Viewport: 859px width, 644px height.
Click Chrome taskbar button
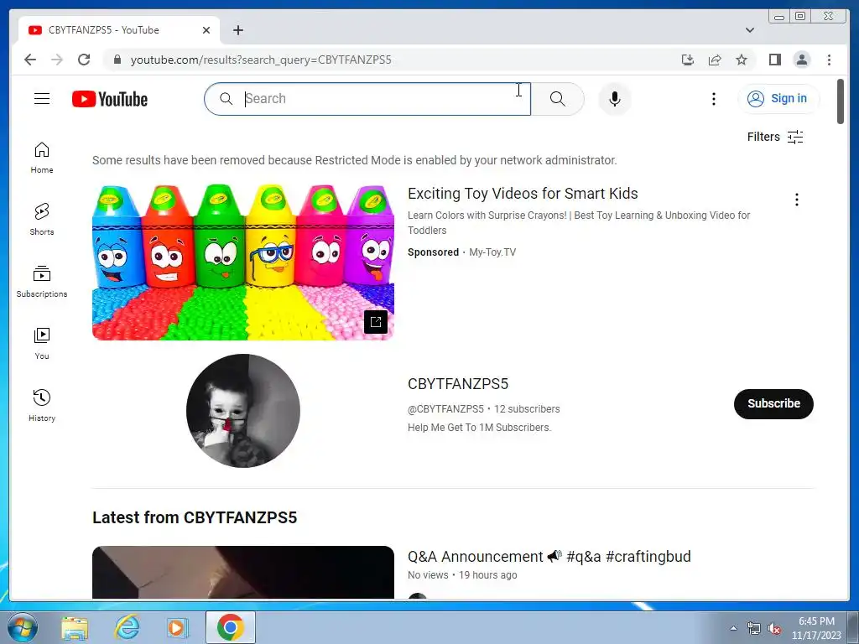click(x=230, y=627)
